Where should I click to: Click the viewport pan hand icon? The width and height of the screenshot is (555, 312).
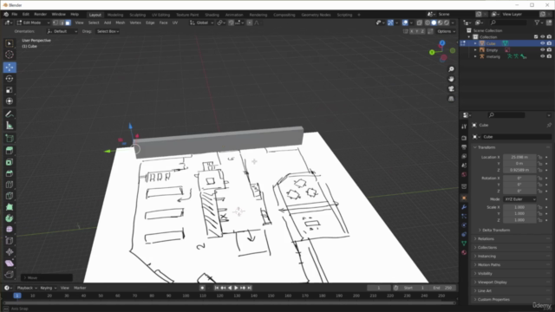[x=451, y=79]
